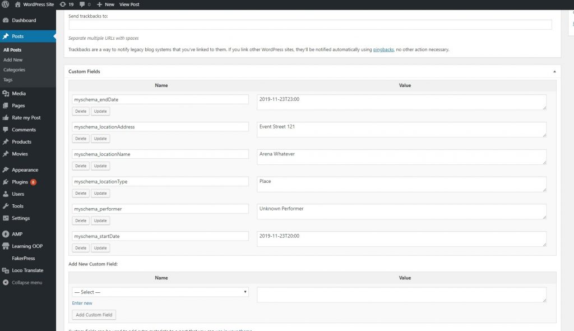Click the Comments bubble icon in the sidebar

pos(6,130)
